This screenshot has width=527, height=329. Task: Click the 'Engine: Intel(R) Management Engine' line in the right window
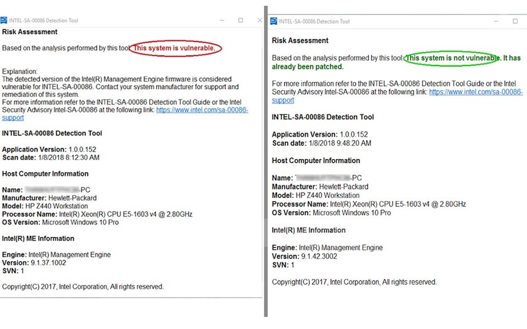tap(327, 248)
